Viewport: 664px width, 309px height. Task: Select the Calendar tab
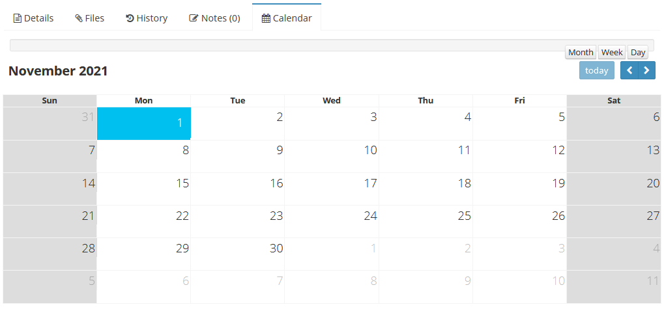coord(287,18)
